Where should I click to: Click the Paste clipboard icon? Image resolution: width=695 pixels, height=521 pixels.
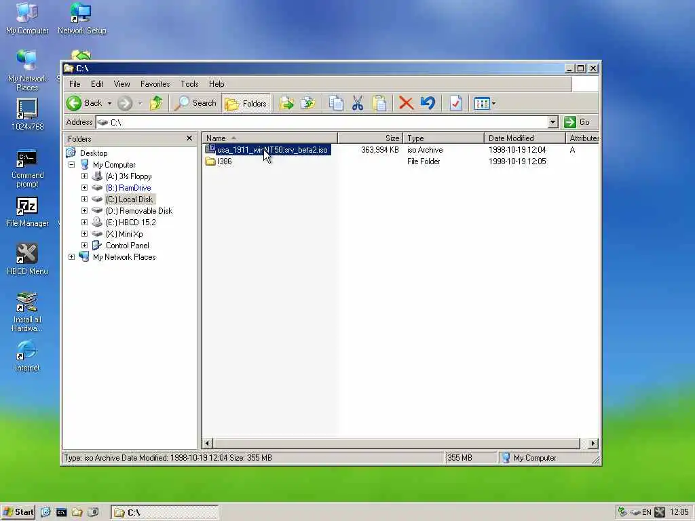point(379,104)
